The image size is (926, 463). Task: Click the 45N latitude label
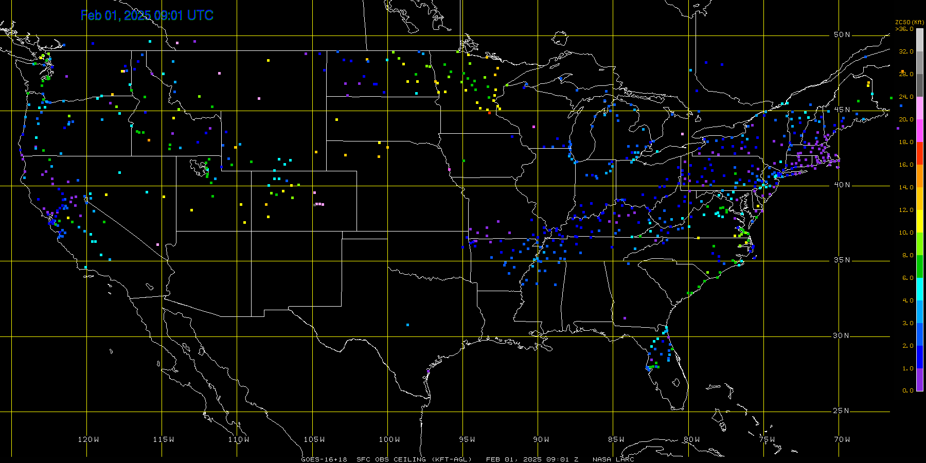click(842, 110)
